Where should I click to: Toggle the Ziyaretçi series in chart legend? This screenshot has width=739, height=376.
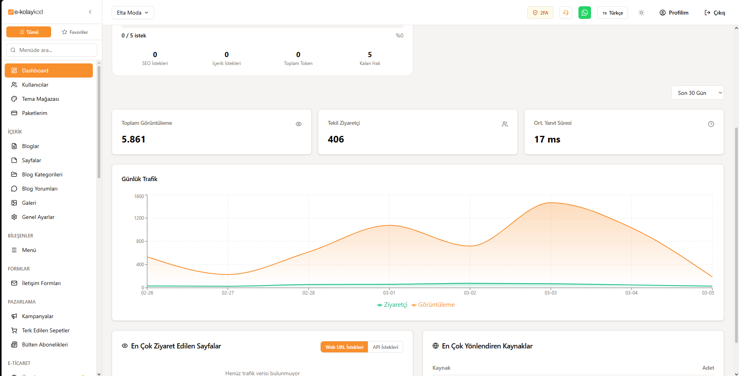[392, 305]
